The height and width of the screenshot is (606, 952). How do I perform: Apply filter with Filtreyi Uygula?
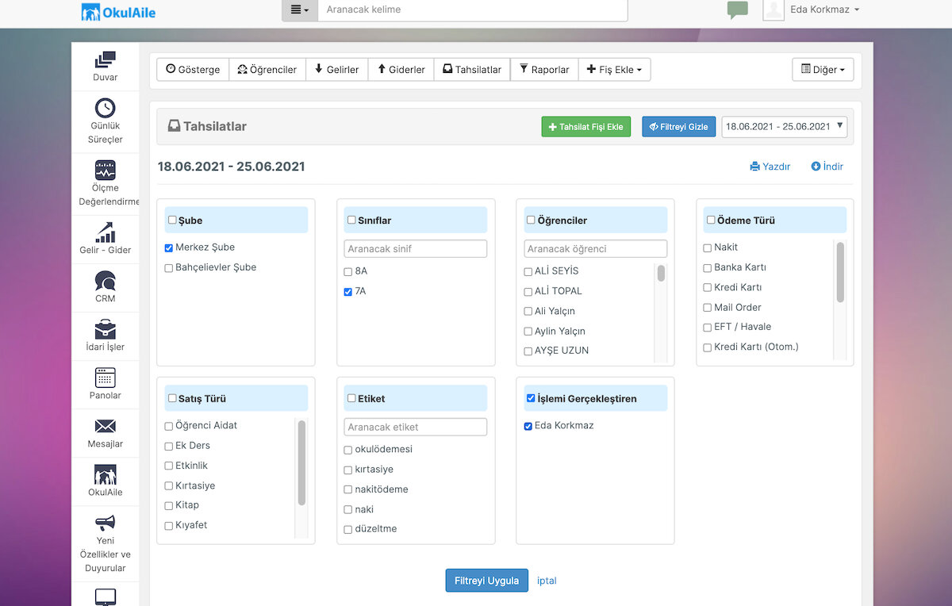[x=487, y=581]
